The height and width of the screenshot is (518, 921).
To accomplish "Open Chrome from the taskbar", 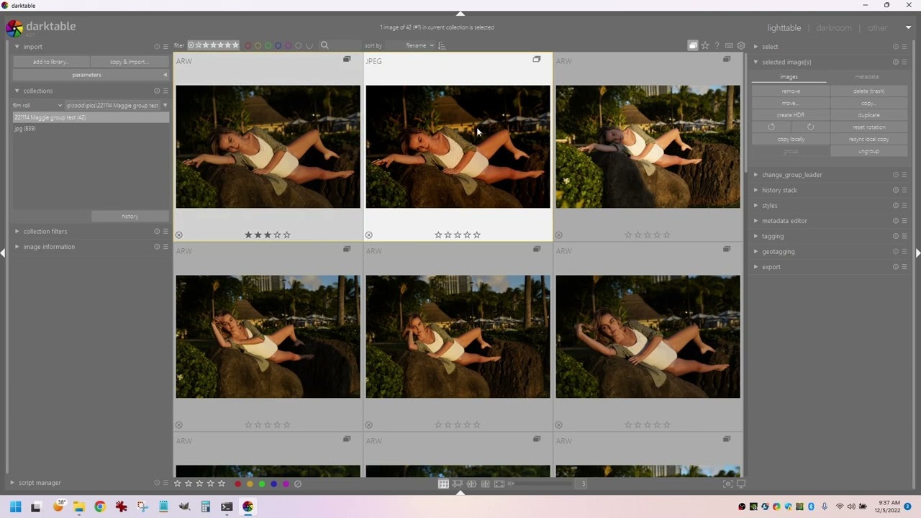I will [100, 506].
